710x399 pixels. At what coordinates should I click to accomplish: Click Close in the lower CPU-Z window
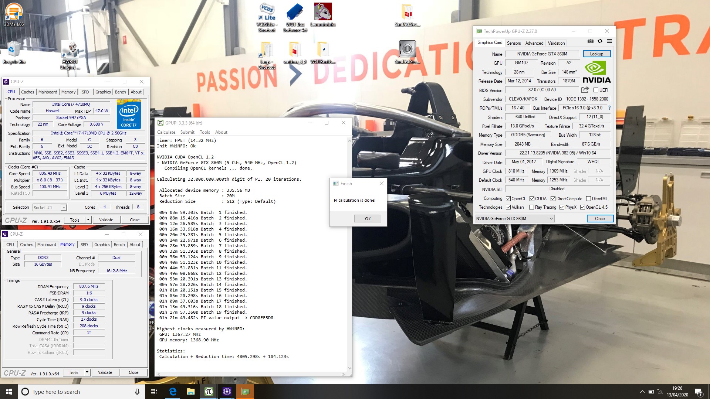point(133,372)
